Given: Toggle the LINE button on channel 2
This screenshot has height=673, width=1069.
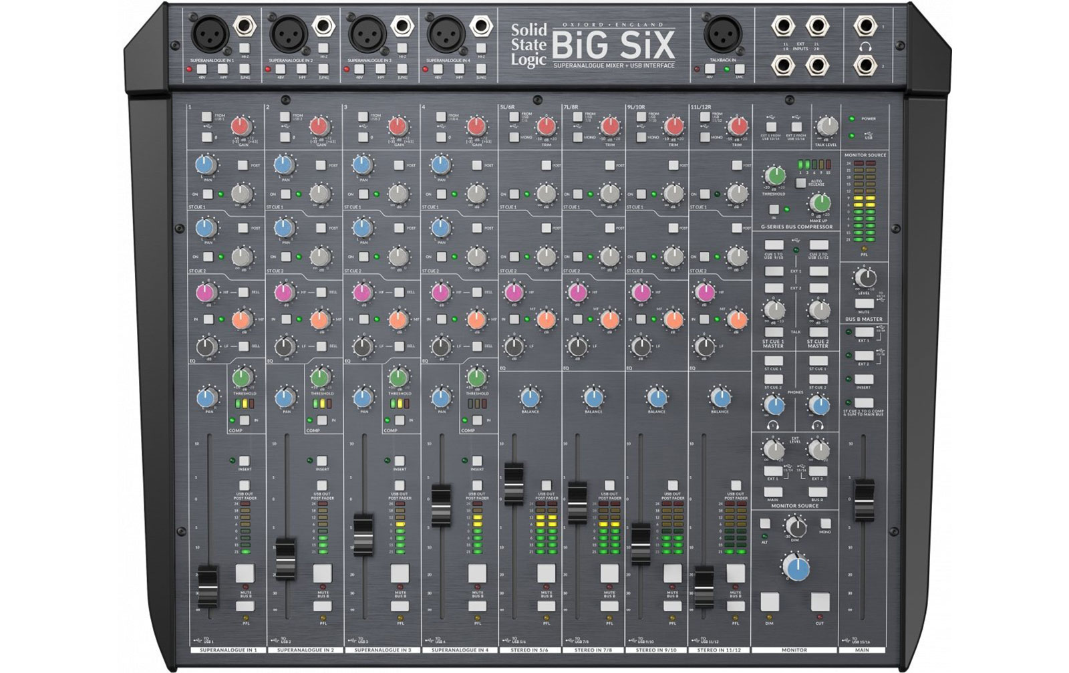Looking at the screenshot, I should [323, 69].
